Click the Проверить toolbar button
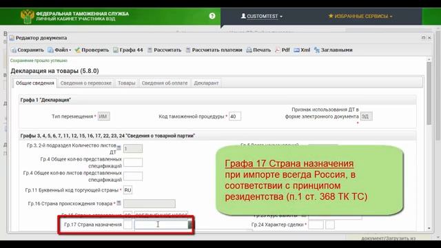Image resolution: width=441 pixels, height=248 pixels. 92,50
